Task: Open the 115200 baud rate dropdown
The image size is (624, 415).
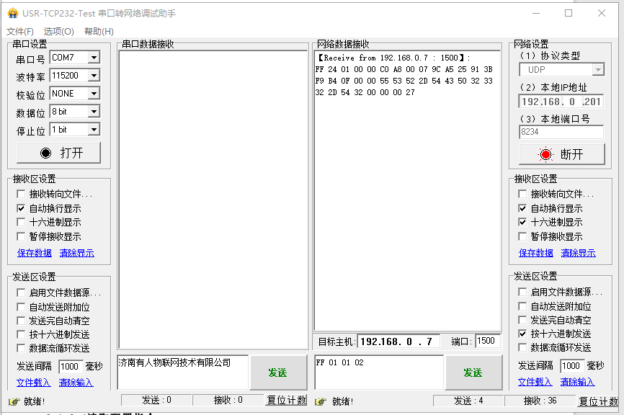Action: pos(94,75)
